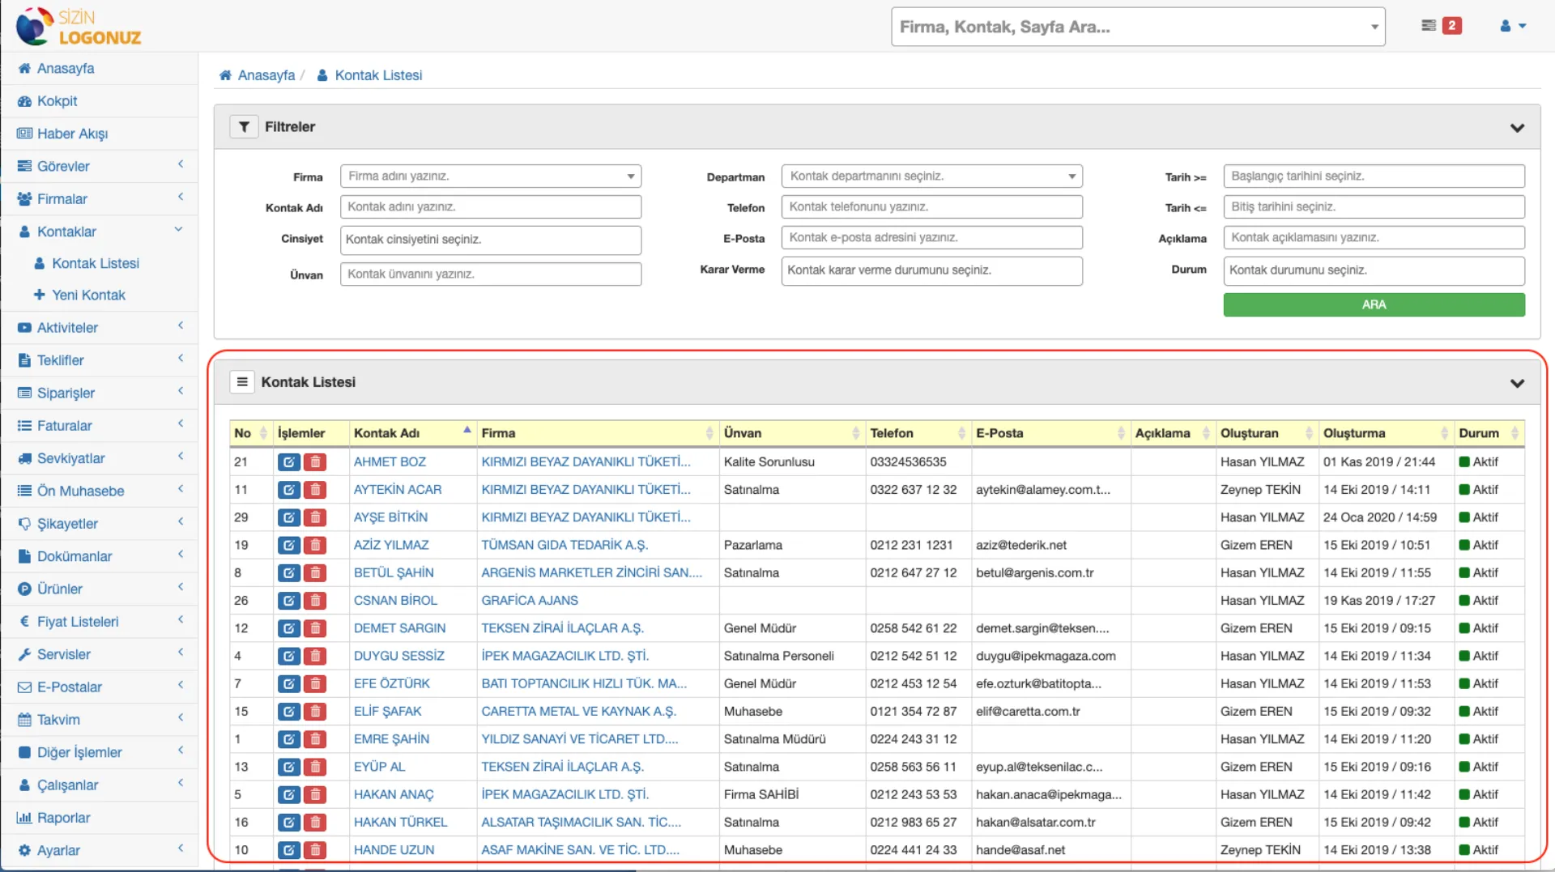Viewport: 1555px width, 872px height.
Task: Edit the HAKAN TÜRKEL contact
Action: click(x=288, y=823)
